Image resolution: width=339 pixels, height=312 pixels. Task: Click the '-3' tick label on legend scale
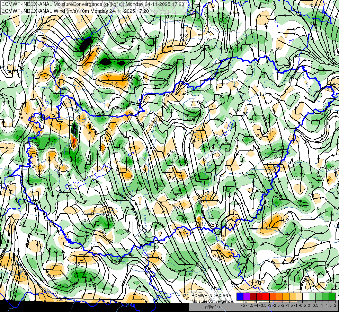[x=270, y=305]
